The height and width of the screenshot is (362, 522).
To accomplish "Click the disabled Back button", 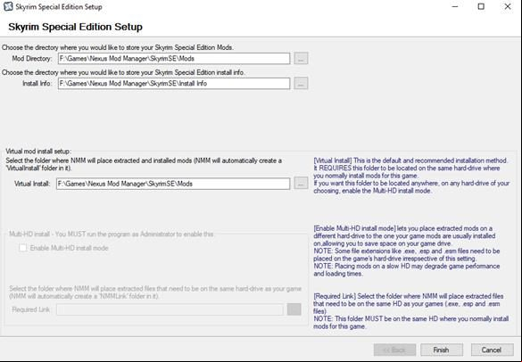I will pos(394,350).
